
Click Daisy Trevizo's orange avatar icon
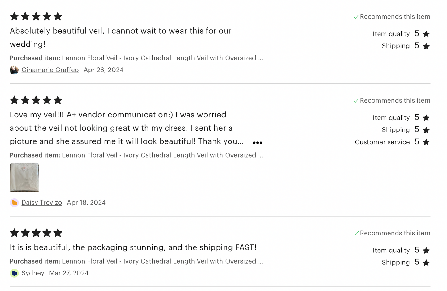[14, 203]
